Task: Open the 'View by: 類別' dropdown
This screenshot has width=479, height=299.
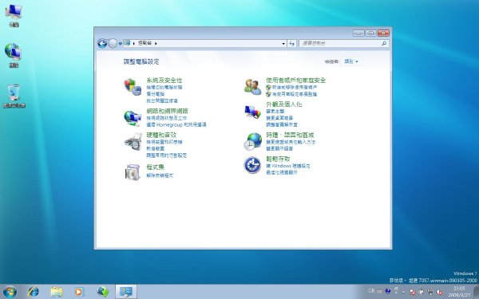Action: point(351,61)
